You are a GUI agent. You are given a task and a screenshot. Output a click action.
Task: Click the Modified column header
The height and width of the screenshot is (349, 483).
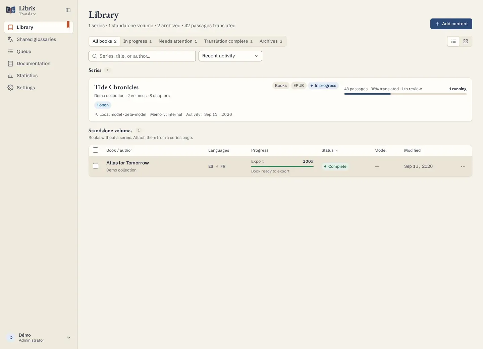[412, 150]
